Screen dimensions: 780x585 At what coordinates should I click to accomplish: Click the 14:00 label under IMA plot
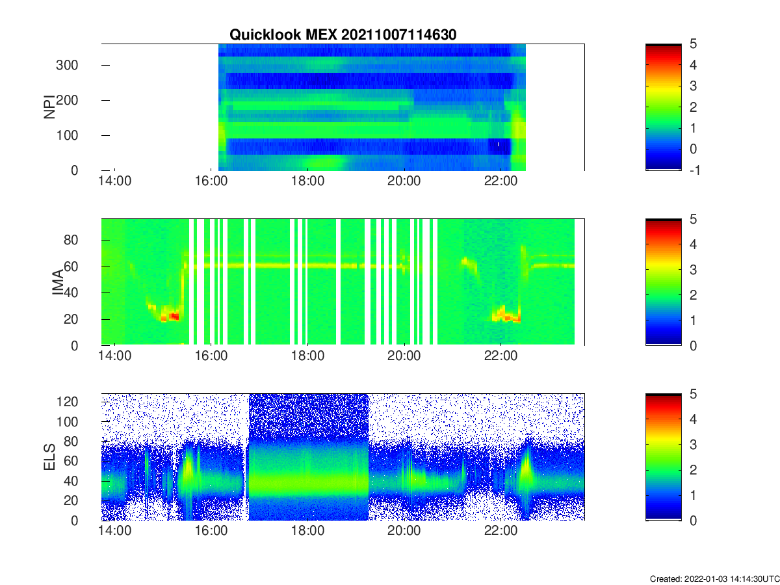coord(114,357)
